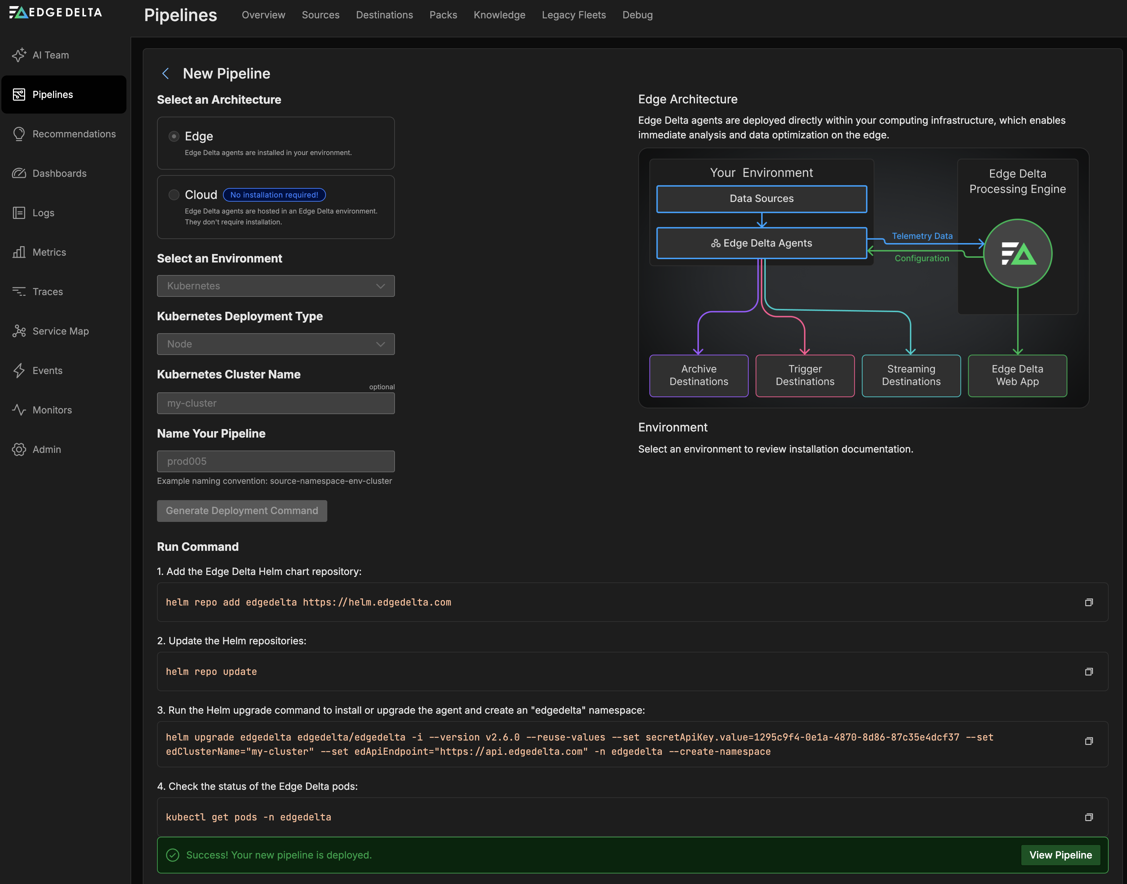Click the Kubernetes Cluster Name field

pyautogui.click(x=275, y=403)
